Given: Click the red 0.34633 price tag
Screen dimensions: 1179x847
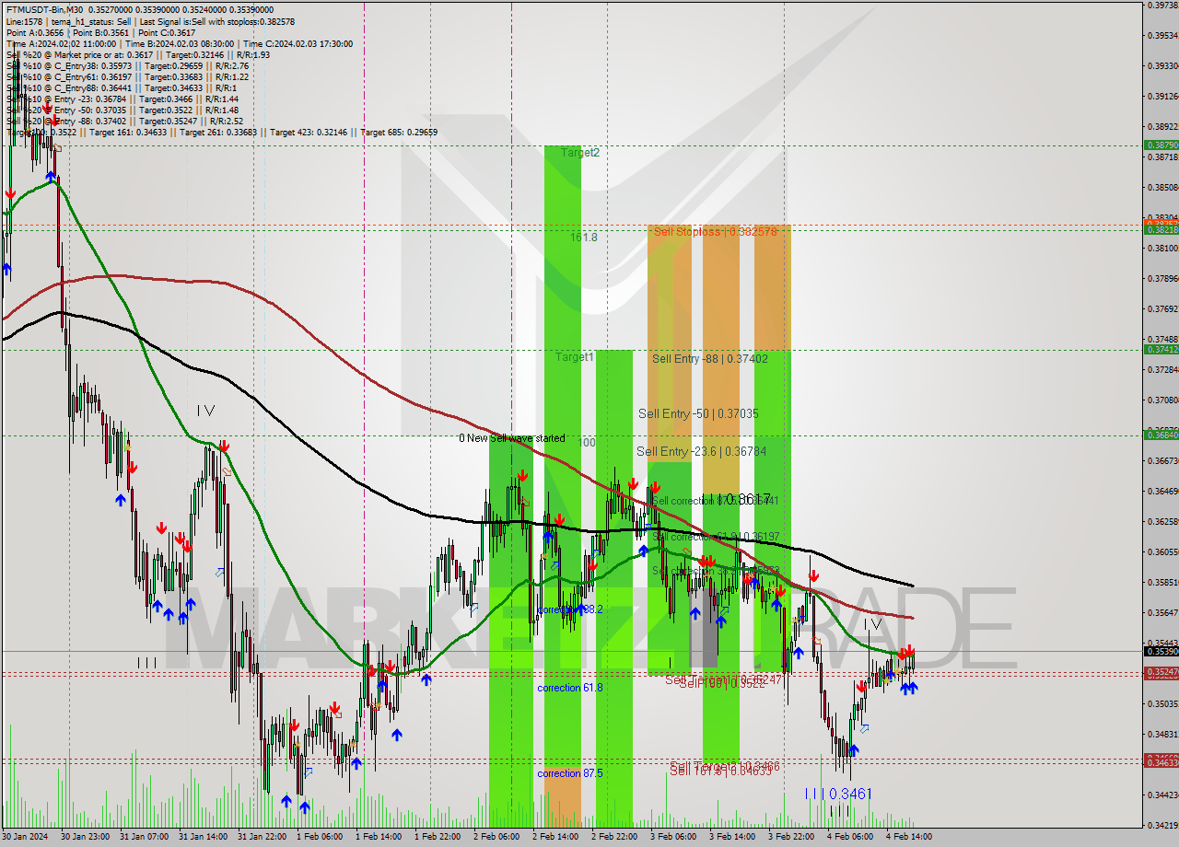Looking at the screenshot, I should point(1161,762).
